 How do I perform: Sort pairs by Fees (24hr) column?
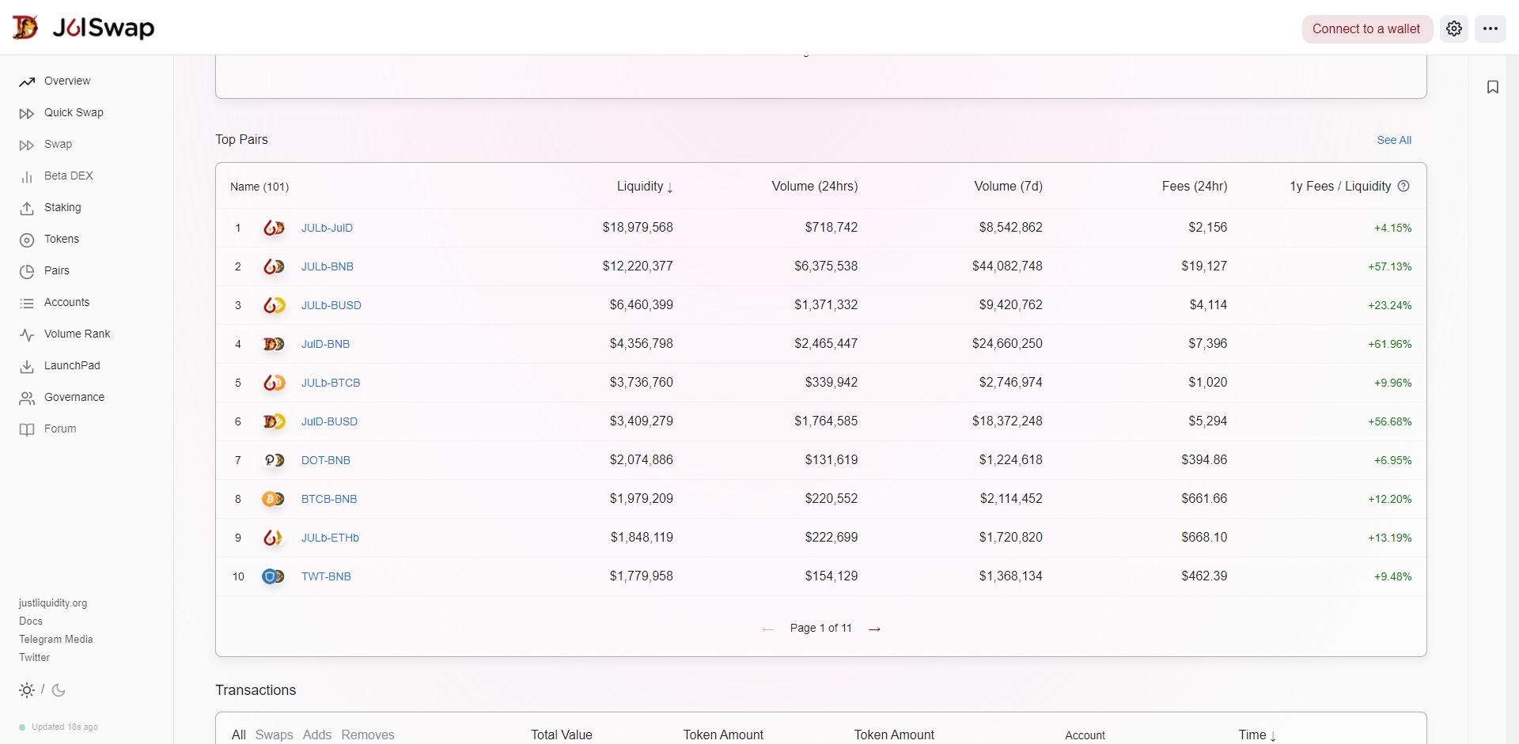tap(1195, 186)
